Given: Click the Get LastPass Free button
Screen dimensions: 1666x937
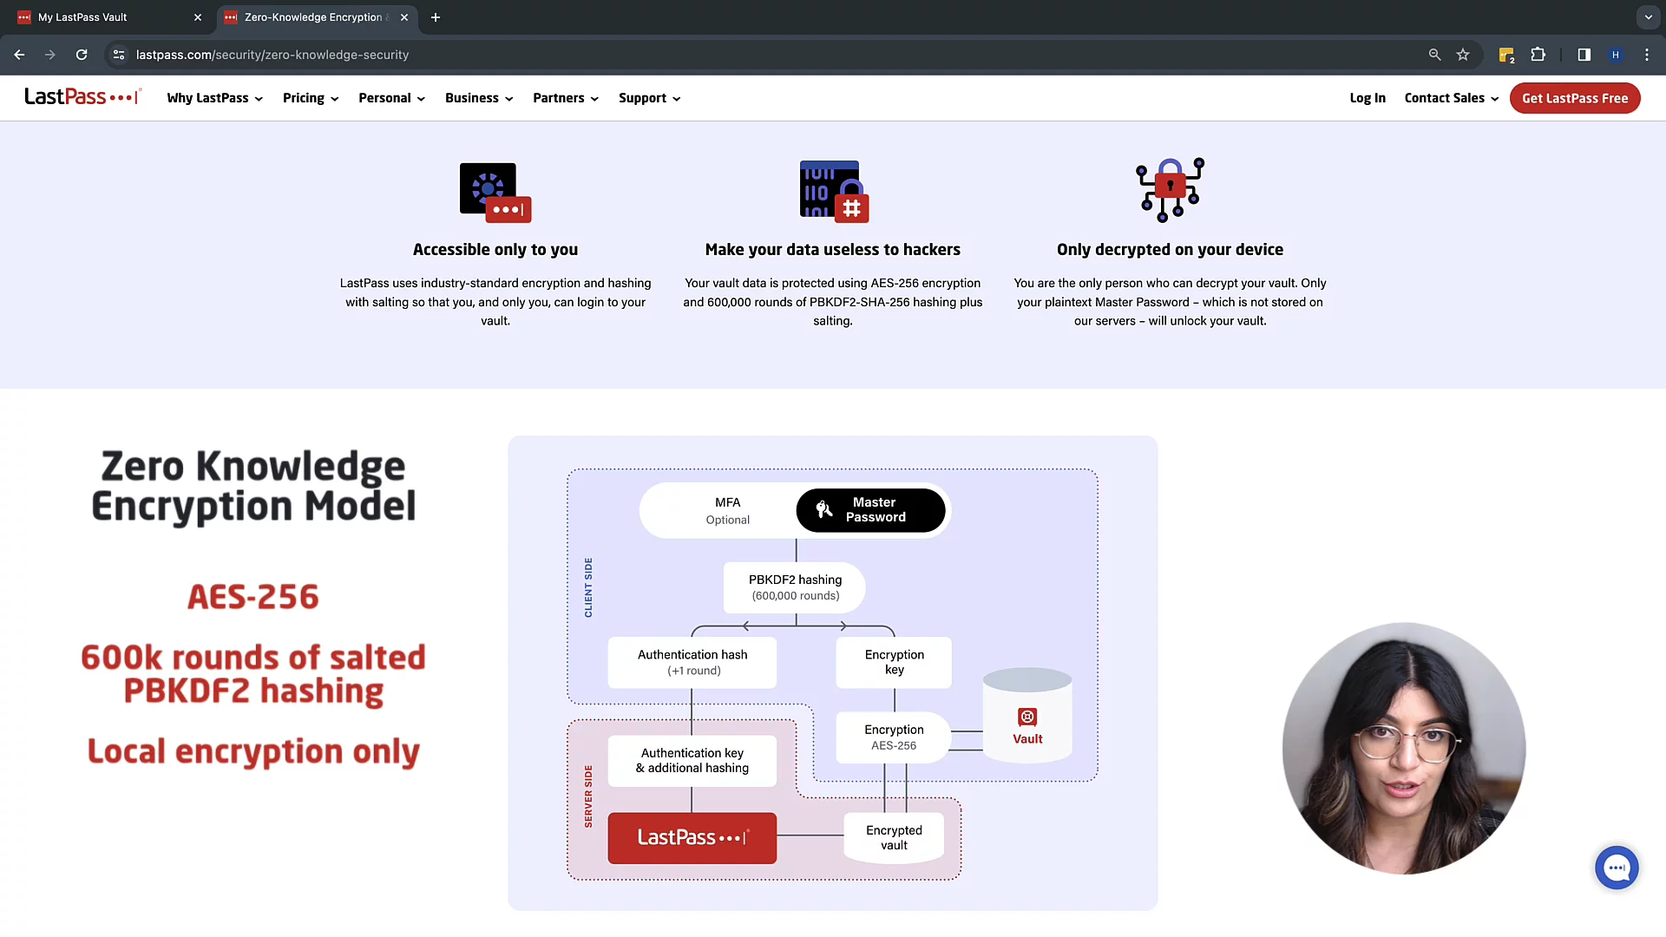Looking at the screenshot, I should pyautogui.click(x=1574, y=98).
